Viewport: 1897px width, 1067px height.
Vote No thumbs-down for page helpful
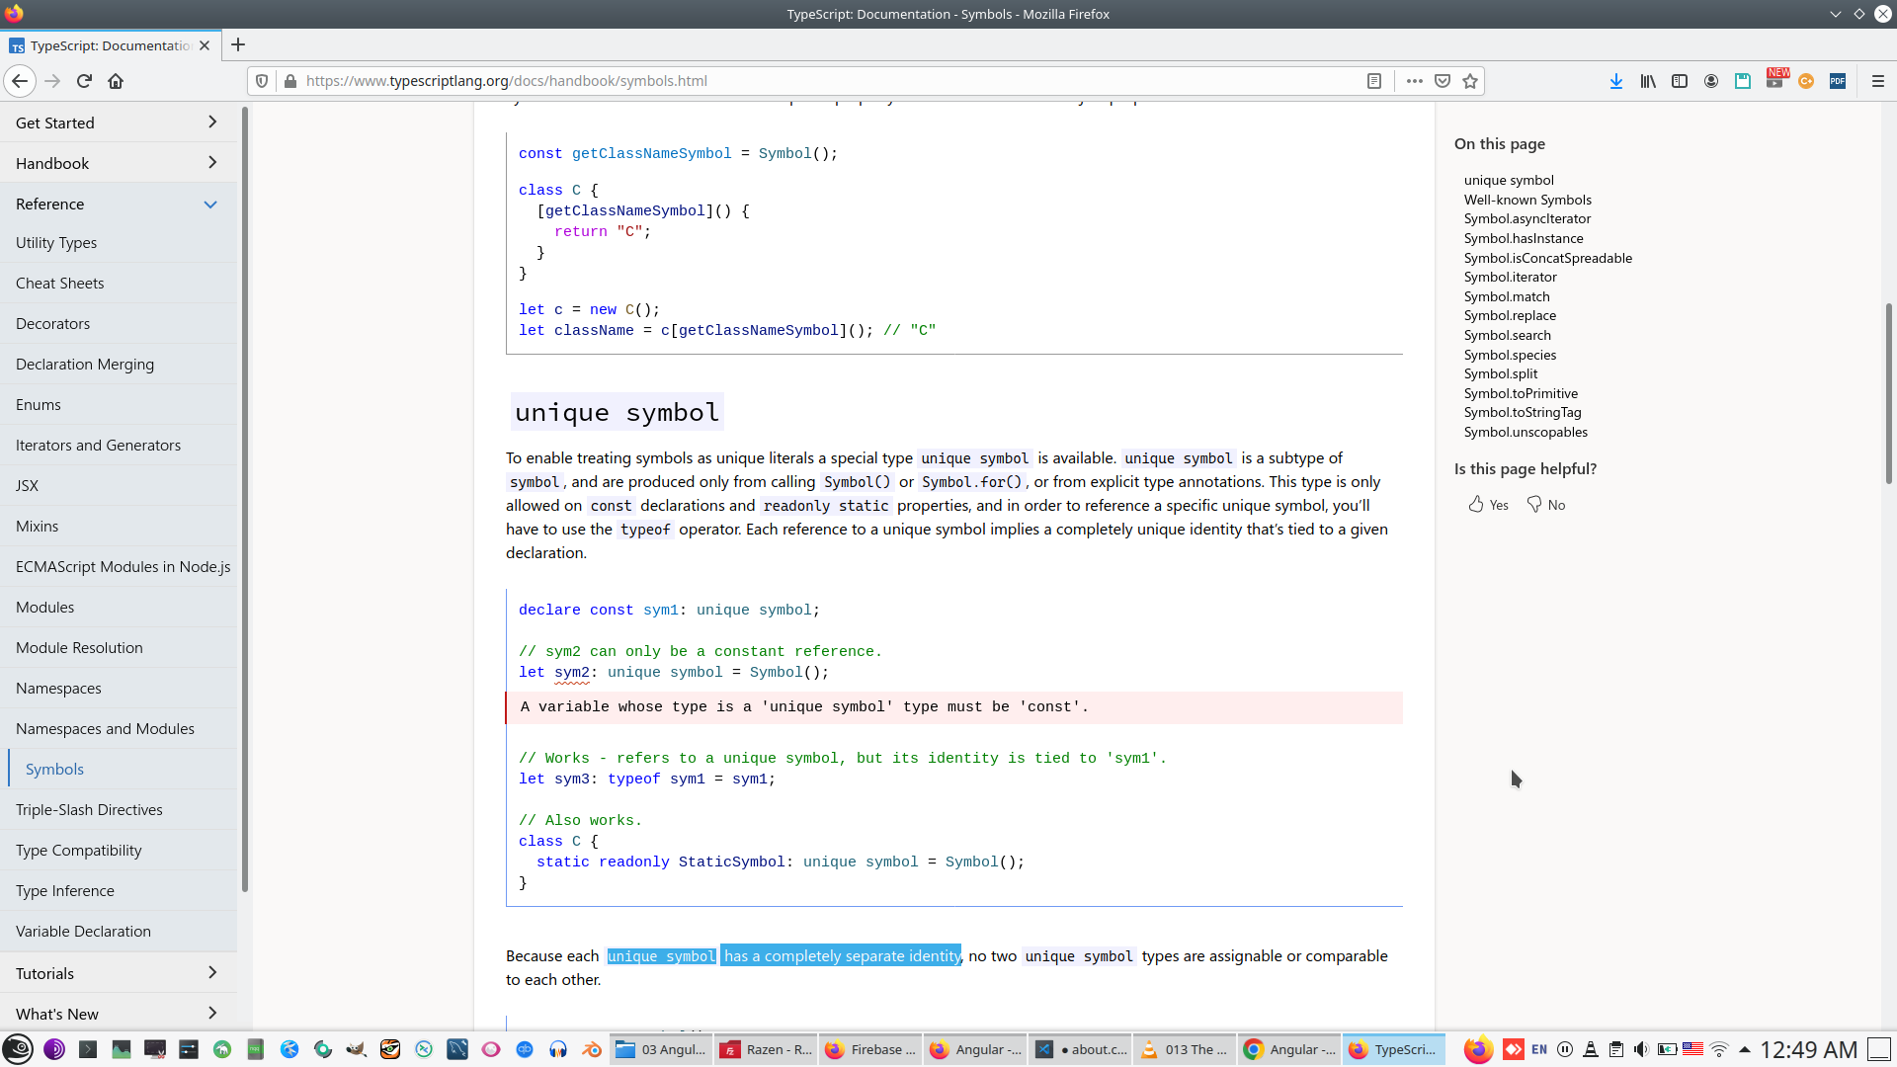click(1545, 505)
